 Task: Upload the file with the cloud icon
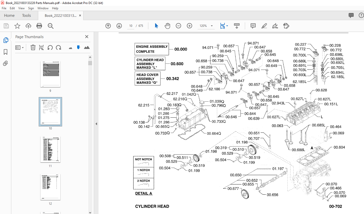coord(28,26)
